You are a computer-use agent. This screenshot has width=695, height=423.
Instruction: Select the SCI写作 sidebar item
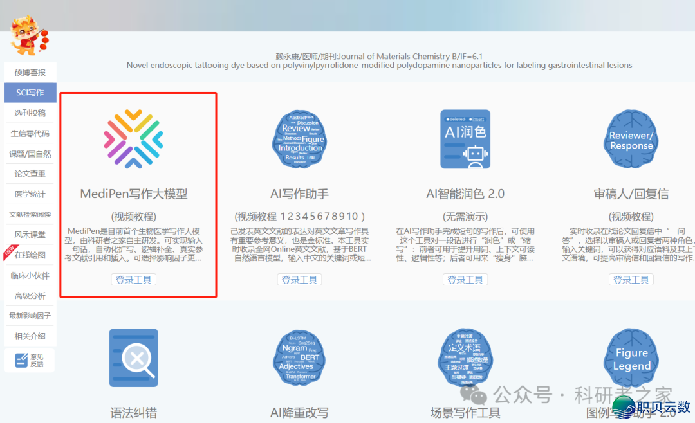[30, 93]
